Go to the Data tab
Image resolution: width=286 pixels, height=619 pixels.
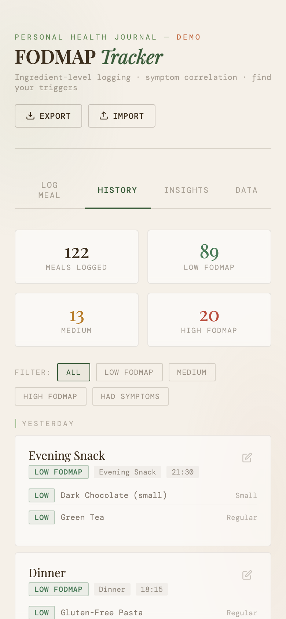[x=246, y=190]
